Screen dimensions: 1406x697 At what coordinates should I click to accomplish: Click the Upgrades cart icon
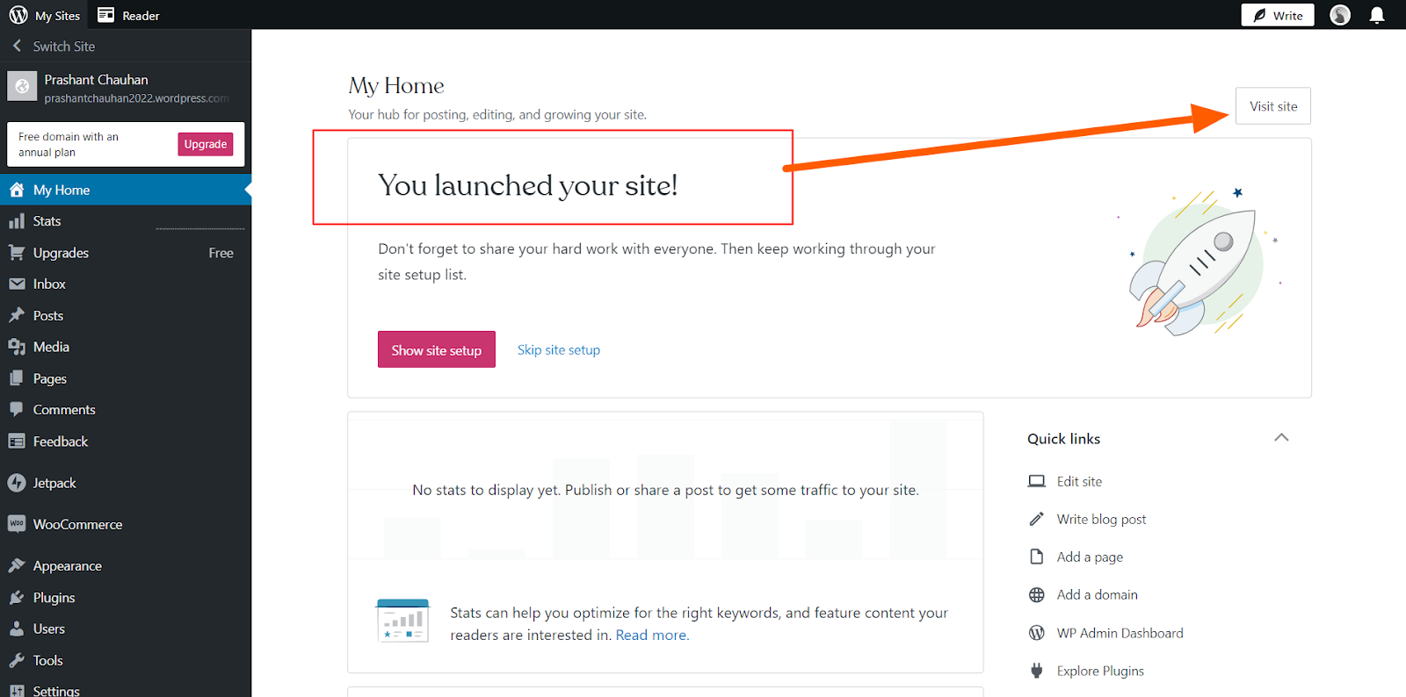pos(17,253)
